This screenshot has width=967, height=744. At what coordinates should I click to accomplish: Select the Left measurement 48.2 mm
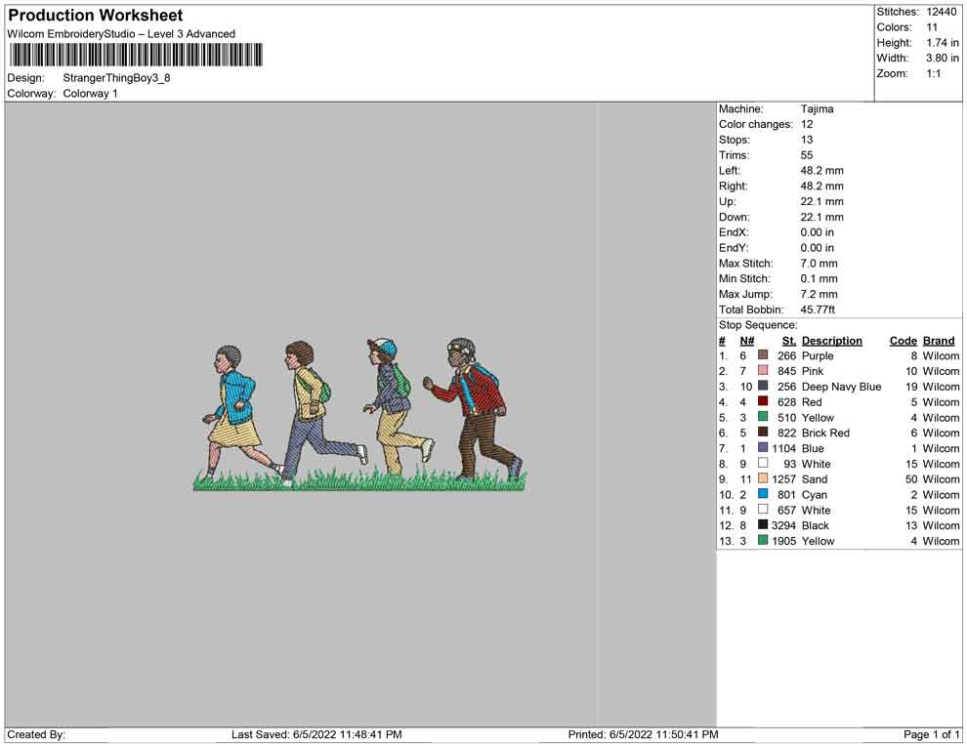point(822,171)
